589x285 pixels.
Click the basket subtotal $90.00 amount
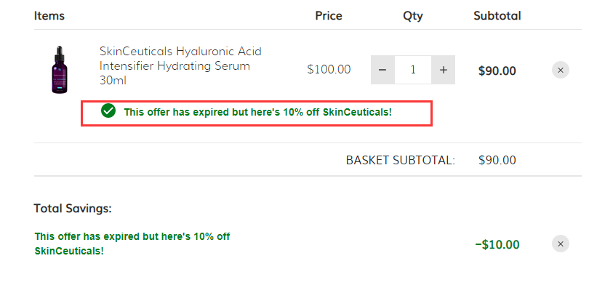pos(497,161)
